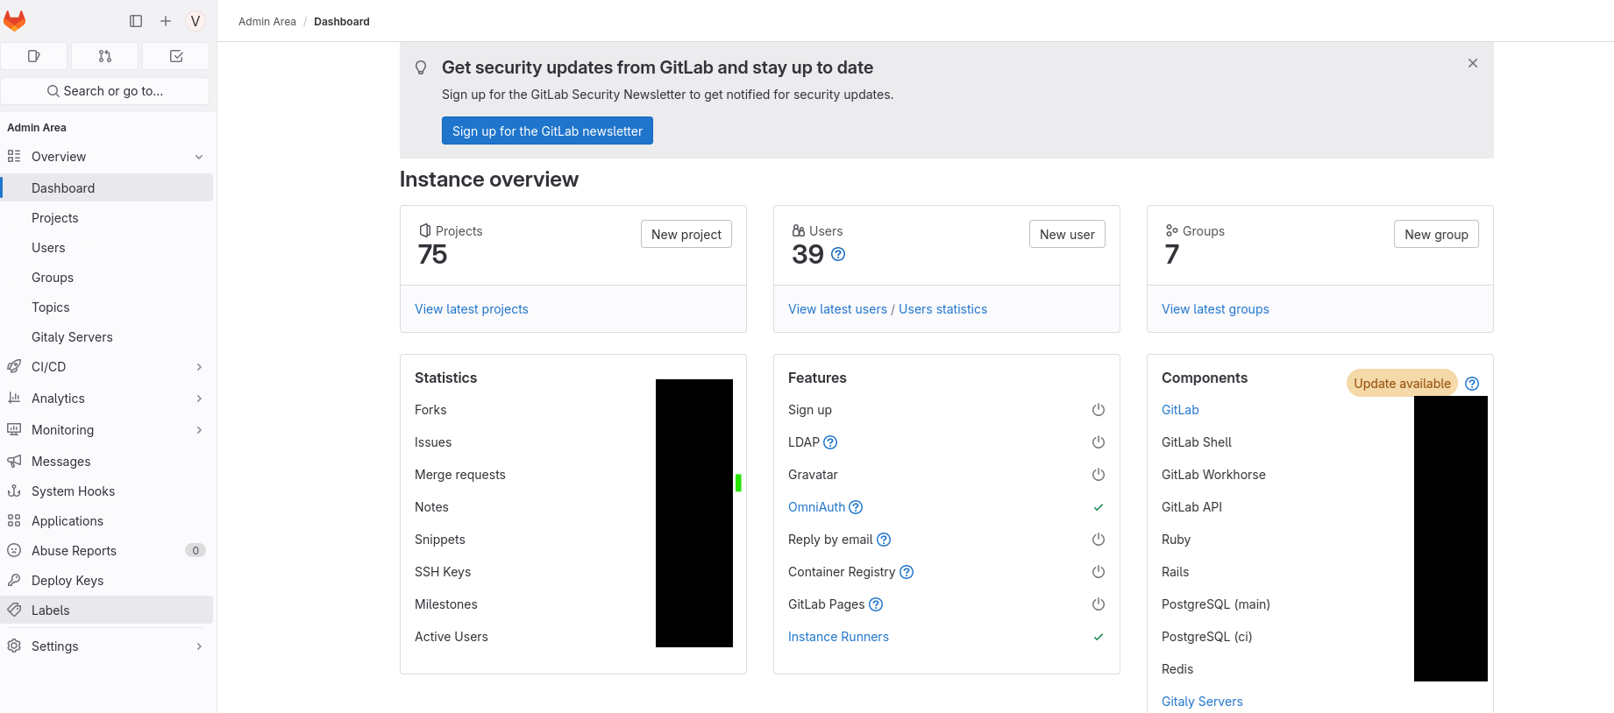The image size is (1614, 713).
Task: Toggle the sidebar collapse icon
Action: point(136,21)
